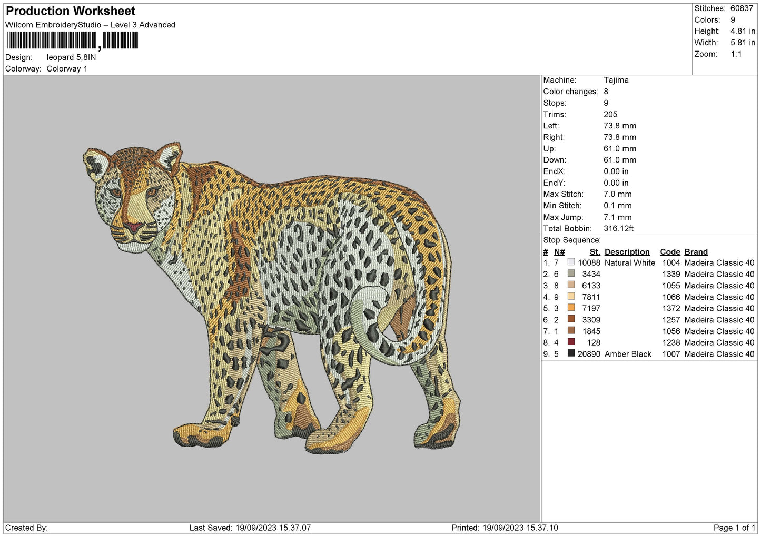Click the Zoom value 1:1

coord(736,54)
